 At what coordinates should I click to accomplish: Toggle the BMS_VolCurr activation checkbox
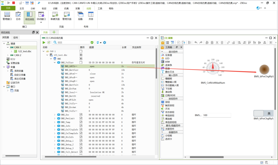[x=81, y=62]
